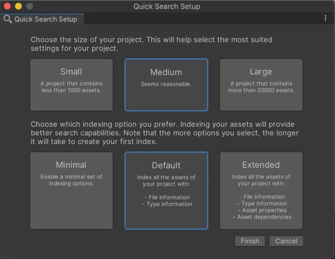The image size is (335, 259).
Task: Click the project size instruction text
Action: pos(151,44)
